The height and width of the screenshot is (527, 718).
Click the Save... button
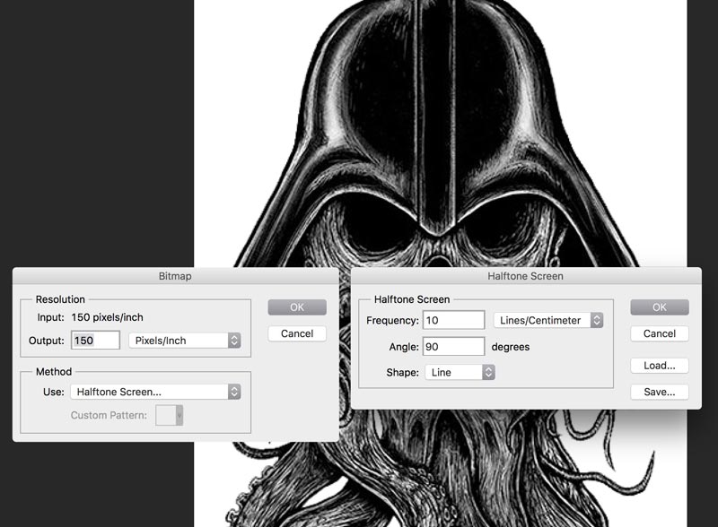660,392
